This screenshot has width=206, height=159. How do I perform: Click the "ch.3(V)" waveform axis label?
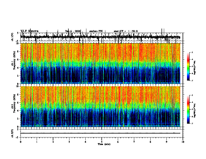click(x=12, y=133)
